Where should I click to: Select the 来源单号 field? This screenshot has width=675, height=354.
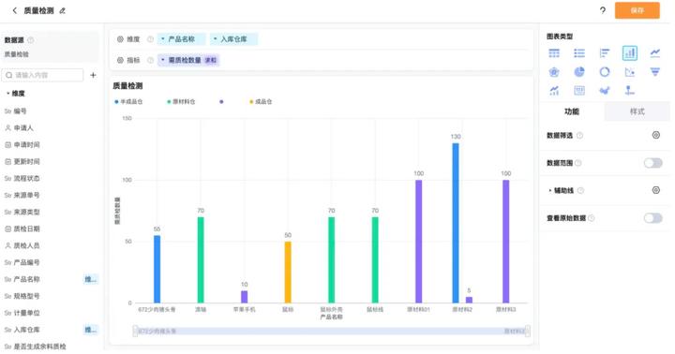(x=26, y=196)
